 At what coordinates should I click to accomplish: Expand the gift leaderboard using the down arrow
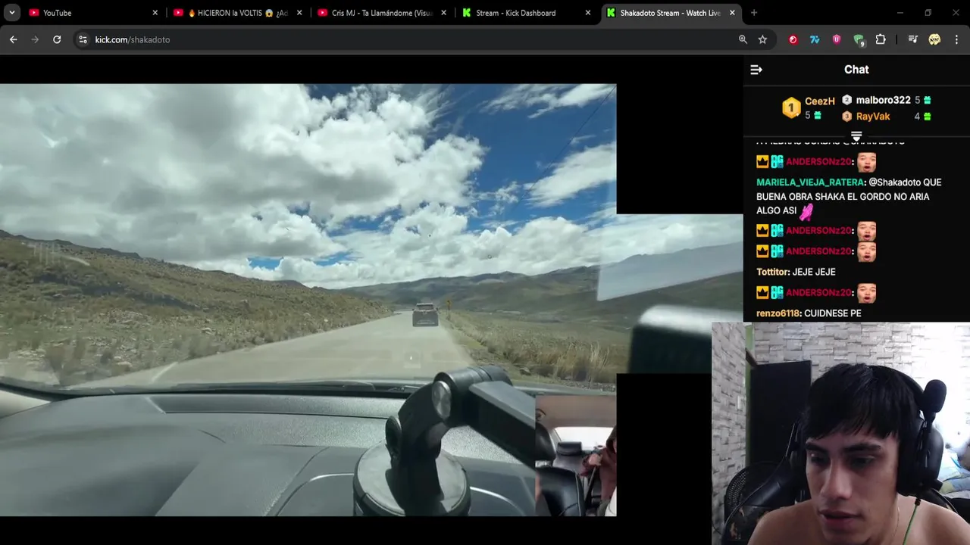point(856,136)
